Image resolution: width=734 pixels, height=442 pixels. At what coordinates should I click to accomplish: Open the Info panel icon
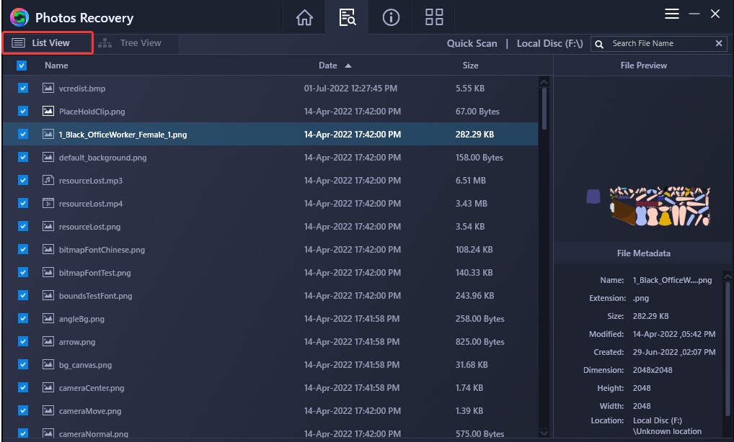tap(390, 17)
